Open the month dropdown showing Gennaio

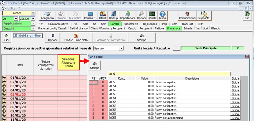pos(121,48)
